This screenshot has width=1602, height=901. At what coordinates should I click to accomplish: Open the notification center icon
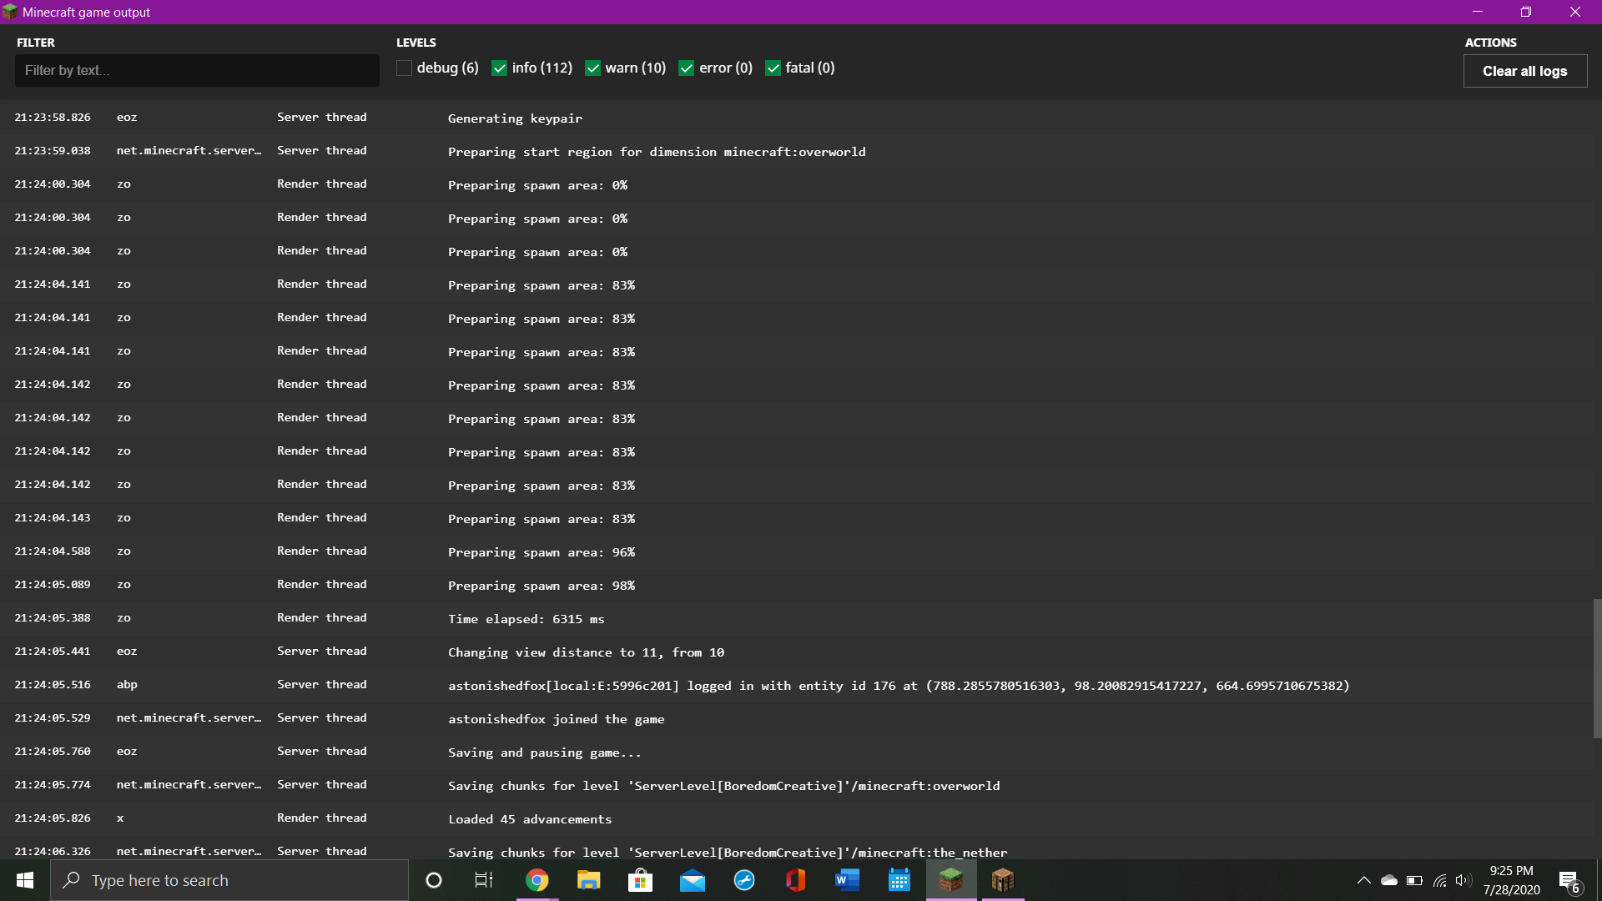click(1569, 881)
